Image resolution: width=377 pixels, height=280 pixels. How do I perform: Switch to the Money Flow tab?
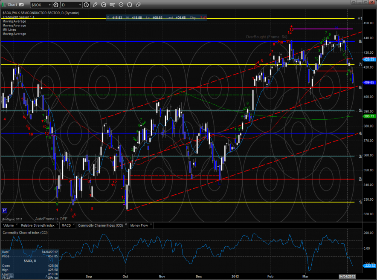click(139, 225)
